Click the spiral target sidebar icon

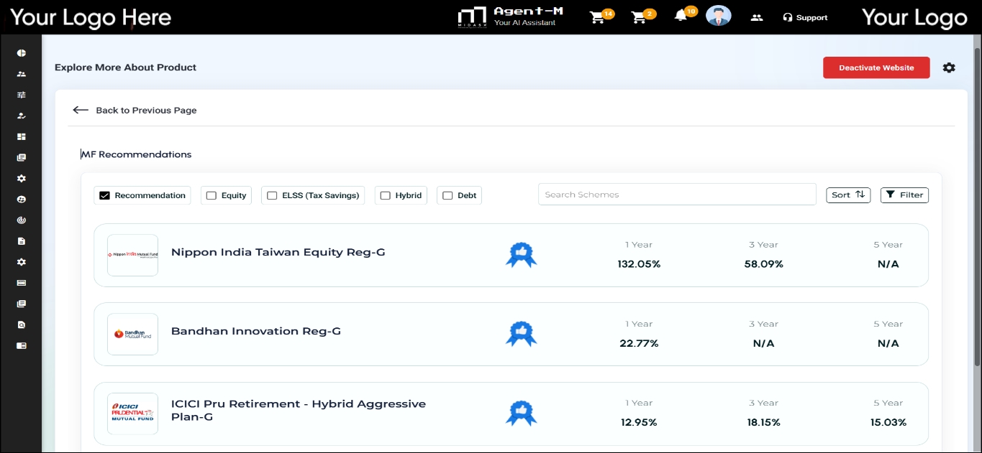pyautogui.click(x=22, y=220)
